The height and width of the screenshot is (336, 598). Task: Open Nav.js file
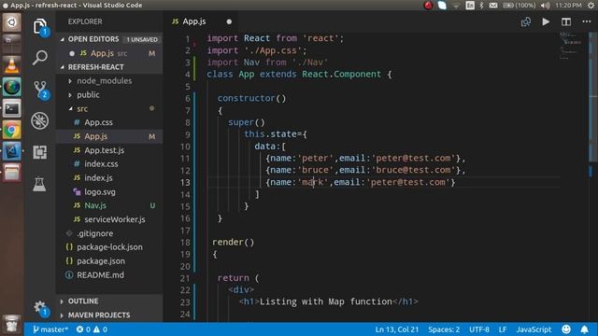point(95,205)
